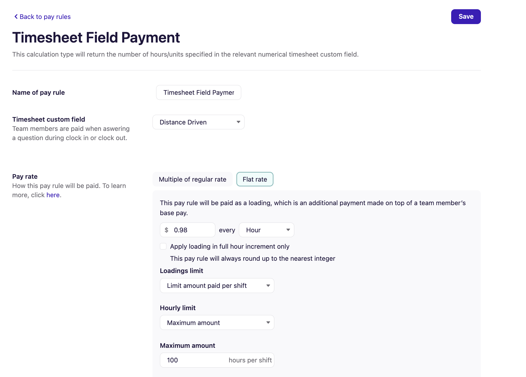Enable full hour increment loading checkbox
This screenshot has height=377, width=526.
163,246
